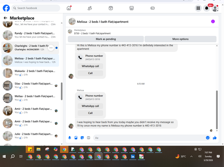Expand the system tray hidden icons chevron

click(x=191, y=156)
